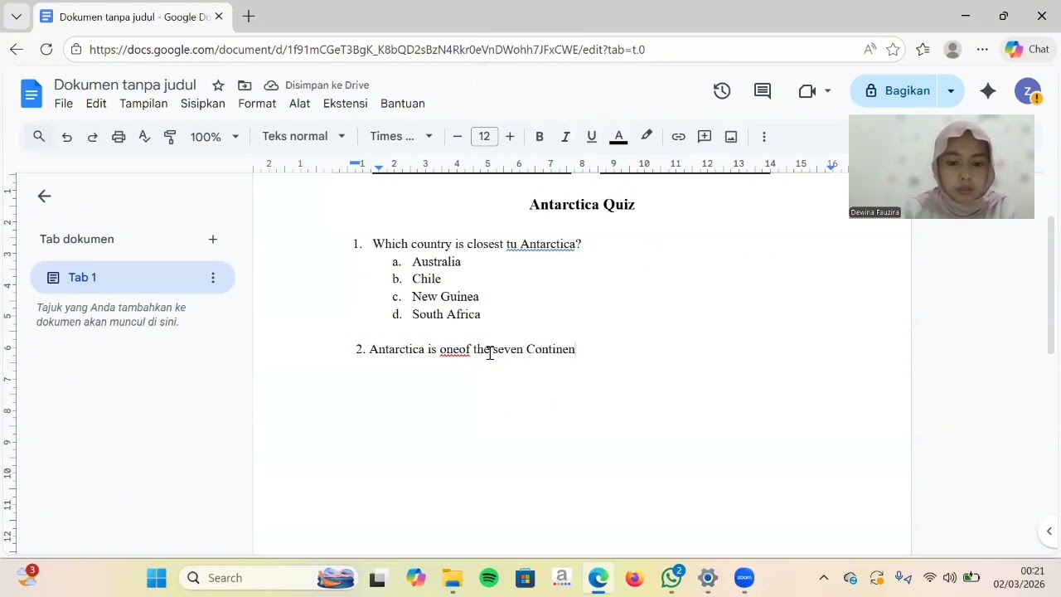Open the Edit menu
This screenshot has height=597, width=1061.
click(96, 104)
